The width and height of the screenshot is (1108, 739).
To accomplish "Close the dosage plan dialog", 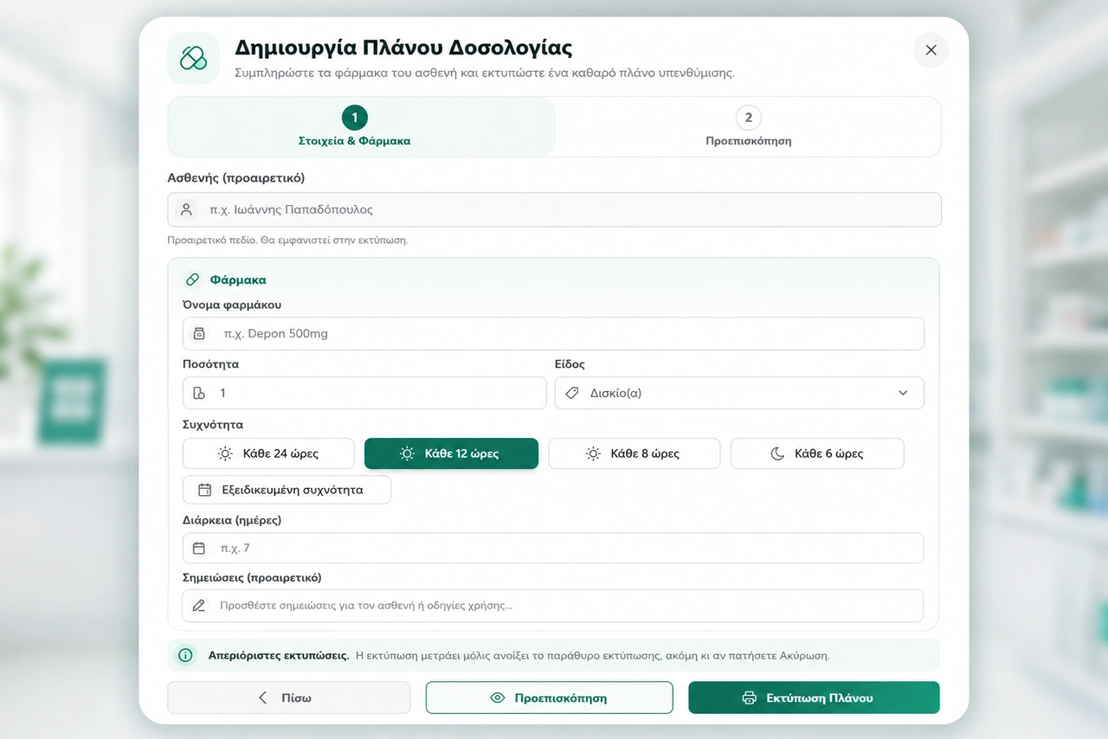I will (x=931, y=50).
